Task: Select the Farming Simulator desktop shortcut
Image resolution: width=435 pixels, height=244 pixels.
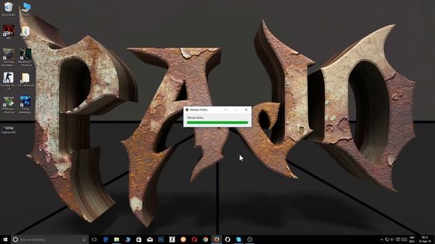Action: (8, 57)
